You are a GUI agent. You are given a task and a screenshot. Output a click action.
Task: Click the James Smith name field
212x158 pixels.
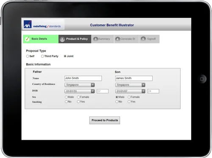(134, 78)
